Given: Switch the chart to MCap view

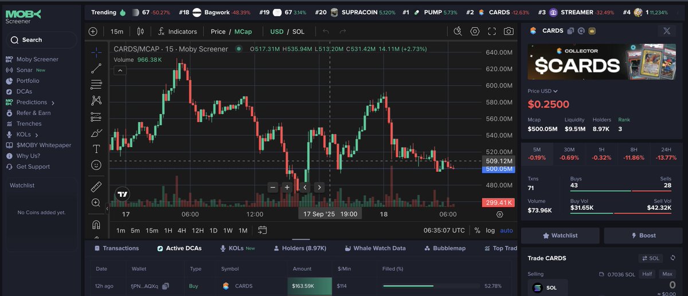Looking at the screenshot, I should tap(243, 31).
